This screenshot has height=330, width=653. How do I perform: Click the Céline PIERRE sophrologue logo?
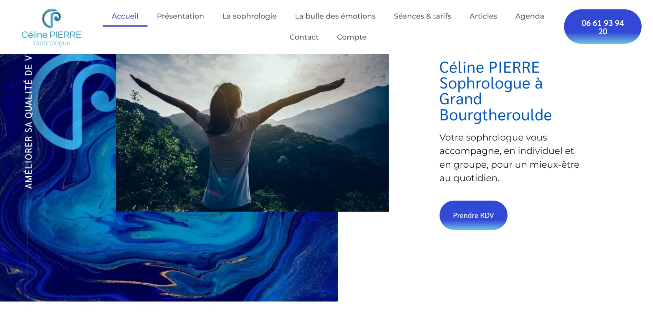(51, 28)
